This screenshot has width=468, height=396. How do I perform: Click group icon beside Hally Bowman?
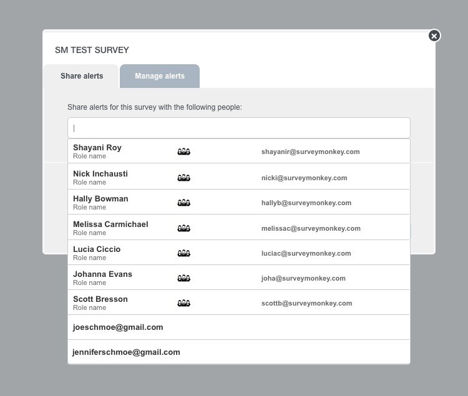point(184,203)
